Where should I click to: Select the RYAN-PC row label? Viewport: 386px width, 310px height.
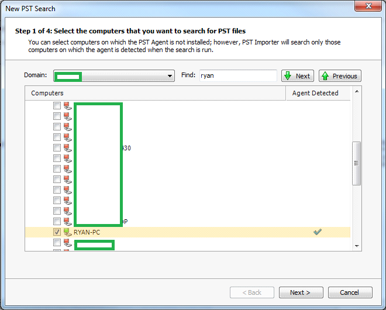coord(87,232)
